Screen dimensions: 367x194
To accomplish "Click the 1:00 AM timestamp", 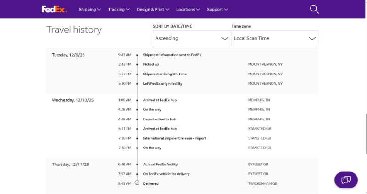I will 125,100.
